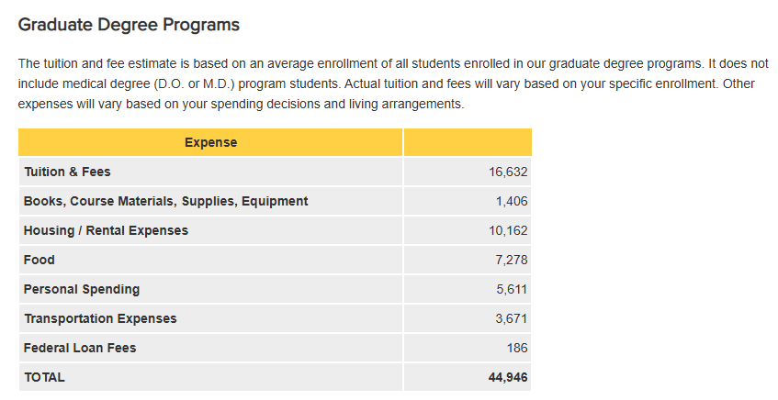778x400 pixels.
Task: Select the Housing / Rental Expenses label
Action: pyautogui.click(x=106, y=230)
